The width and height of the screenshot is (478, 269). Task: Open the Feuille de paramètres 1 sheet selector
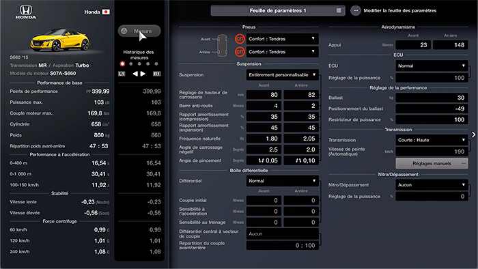point(278,11)
